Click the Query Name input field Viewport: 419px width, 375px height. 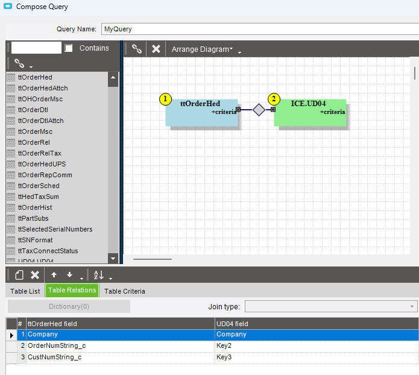coord(259,29)
